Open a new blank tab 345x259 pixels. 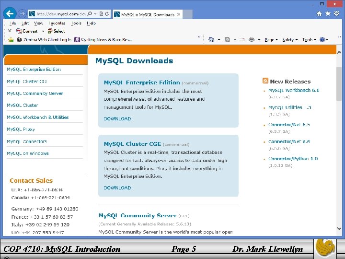pos(188,14)
